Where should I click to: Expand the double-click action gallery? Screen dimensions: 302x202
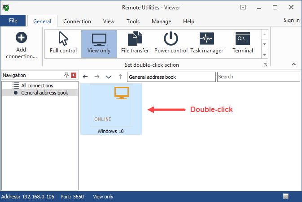click(x=264, y=54)
